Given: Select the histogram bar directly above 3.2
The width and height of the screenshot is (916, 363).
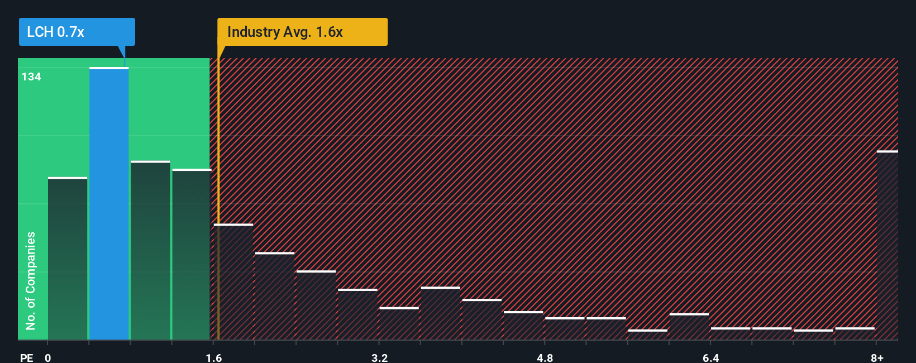Looking at the screenshot, I should click(x=399, y=323).
